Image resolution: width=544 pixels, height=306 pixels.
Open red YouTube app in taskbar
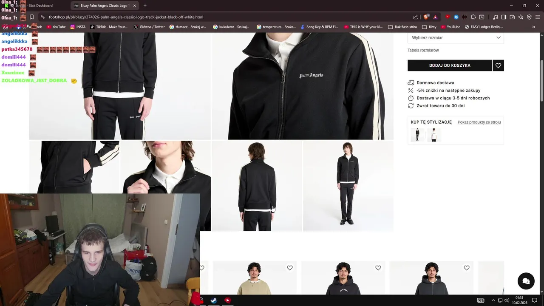tap(227, 300)
